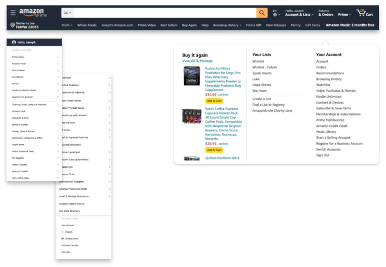Click the user avatar beside Hello, Joseph
The height and width of the screenshot is (267, 386).
pyautogui.click(x=14, y=42)
